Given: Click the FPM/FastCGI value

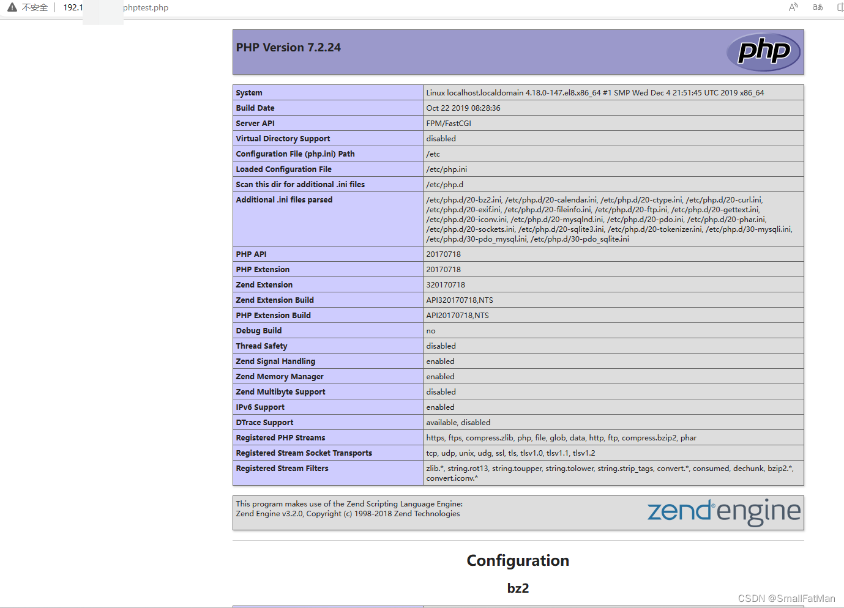Looking at the screenshot, I should tap(449, 123).
